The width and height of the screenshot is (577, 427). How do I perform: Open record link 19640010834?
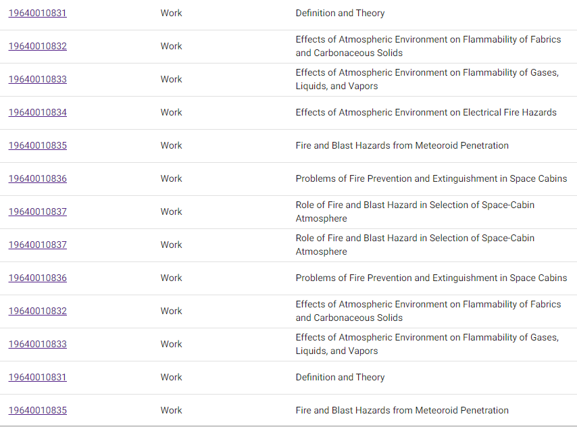(x=38, y=113)
